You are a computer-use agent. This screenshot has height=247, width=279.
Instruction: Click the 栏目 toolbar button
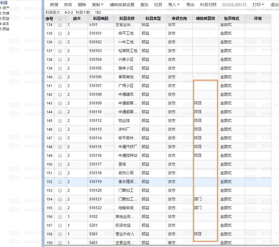pos(158,5)
